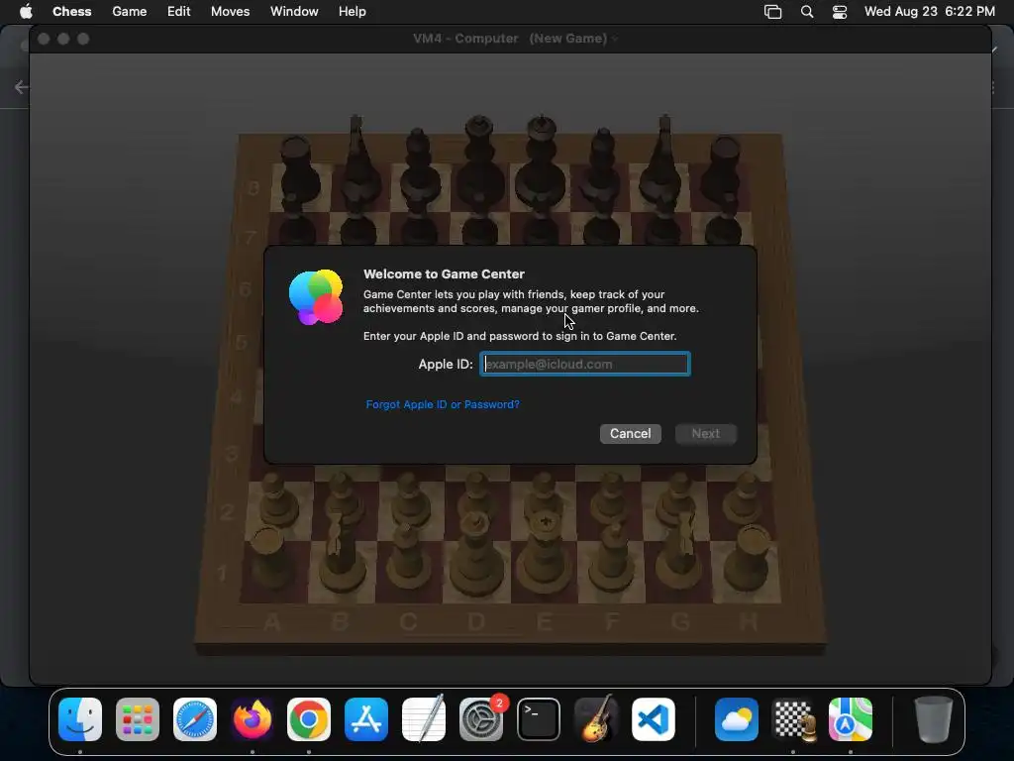Click the back arrow in background window
The height and width of the screenshot is (761, 1014).
pos(22,87)
